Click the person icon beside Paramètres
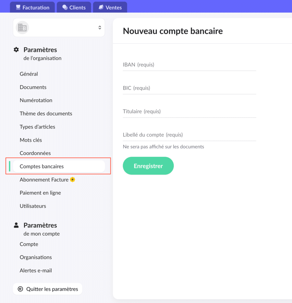Viewport: 292px width, 303px height. tap(16, 225)
